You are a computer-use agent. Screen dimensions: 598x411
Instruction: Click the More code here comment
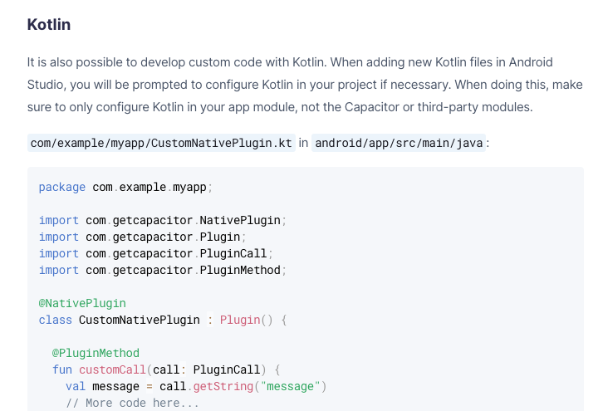pyautogui.click(x=132, y=403)
